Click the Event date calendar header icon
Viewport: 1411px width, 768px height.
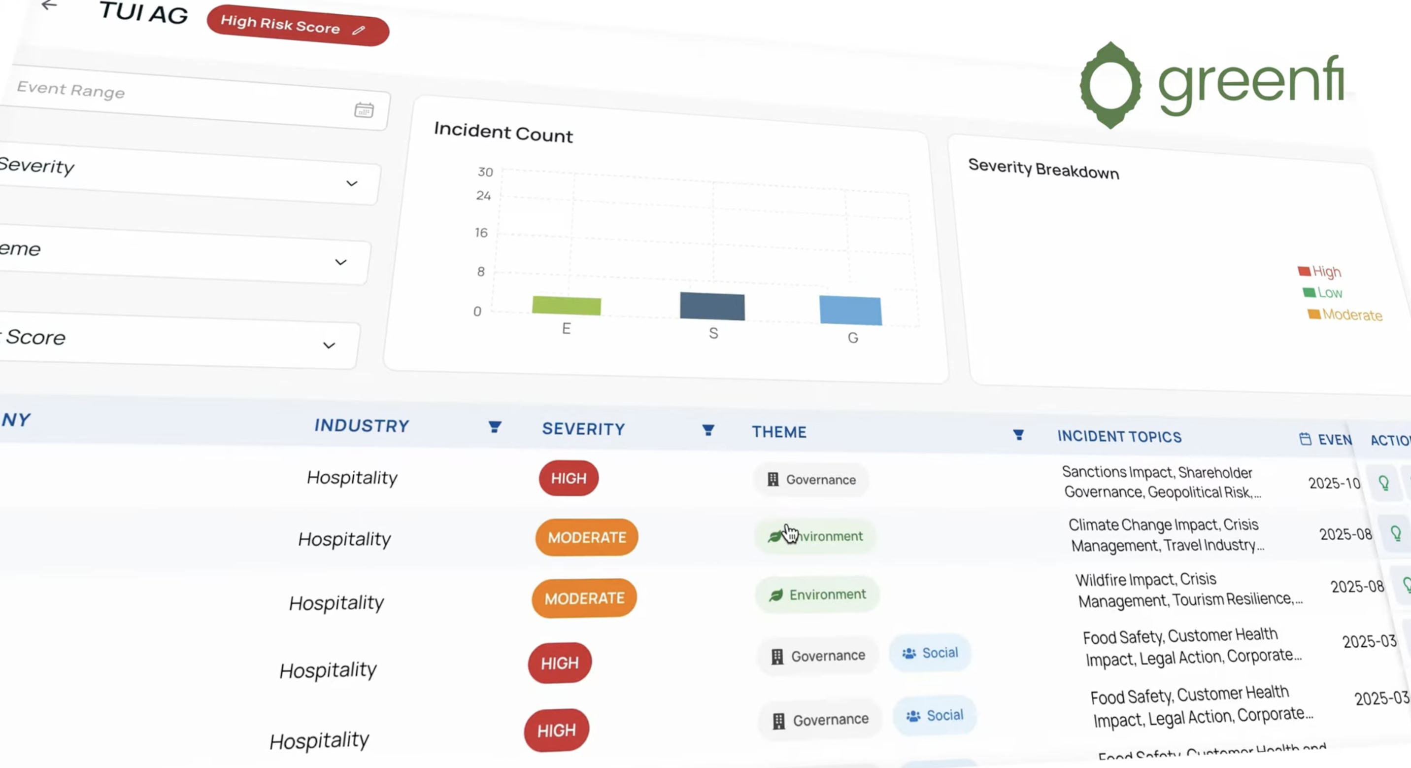pos(1305,439)
